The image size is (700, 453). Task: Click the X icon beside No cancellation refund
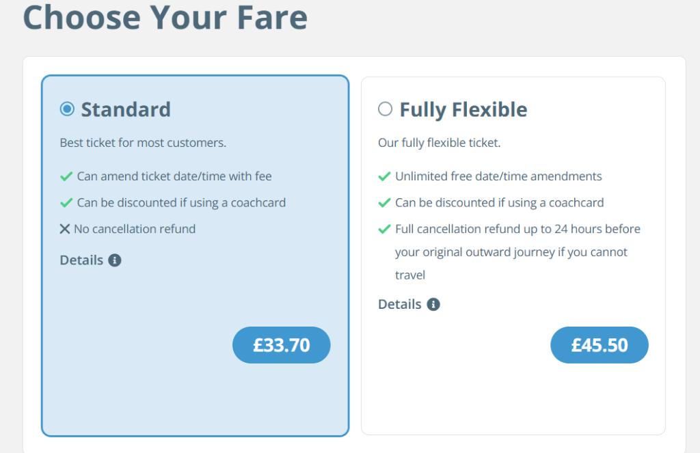pyautogui.click(x=65, y=229)
